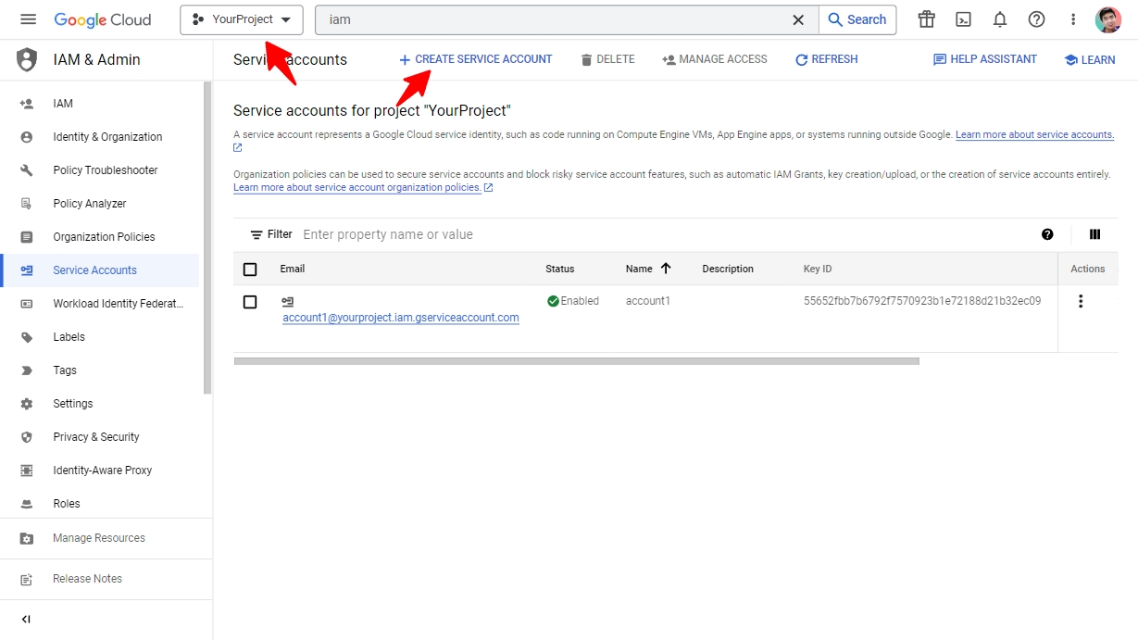Open column display options icon
1138x640 pixels.
click(x=1094, y=234)
